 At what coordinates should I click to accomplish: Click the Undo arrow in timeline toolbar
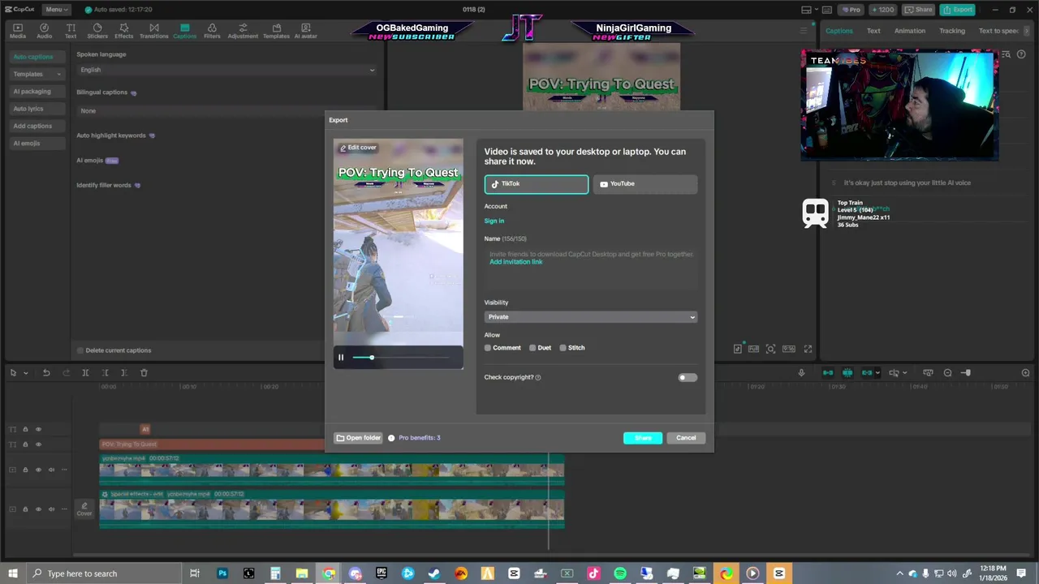pos(46,372)
